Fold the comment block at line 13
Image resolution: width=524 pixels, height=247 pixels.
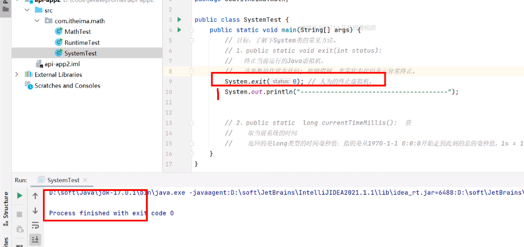[x=191, y=123]
